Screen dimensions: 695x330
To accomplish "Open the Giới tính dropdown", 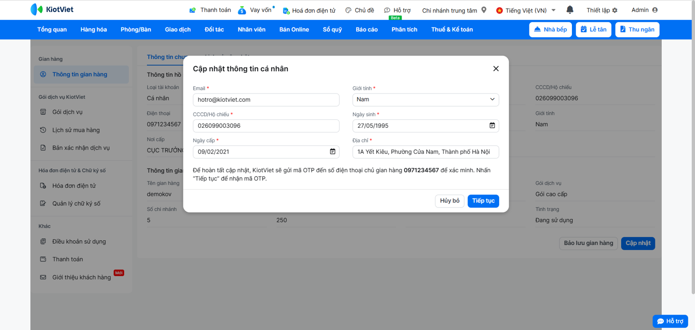I will coord(426,99).
